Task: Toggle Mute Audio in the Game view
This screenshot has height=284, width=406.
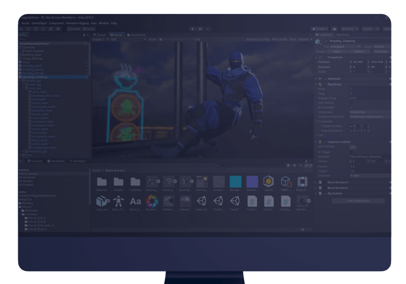Action: pyautogui.click(x=280, y=40)
